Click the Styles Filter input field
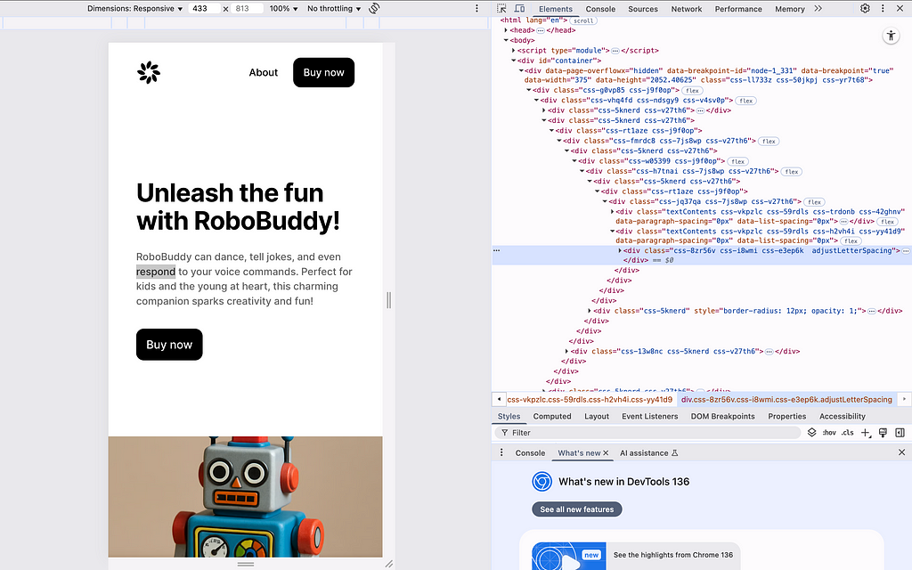This screenshot has height=570, width=912. (x=648, y=433)
